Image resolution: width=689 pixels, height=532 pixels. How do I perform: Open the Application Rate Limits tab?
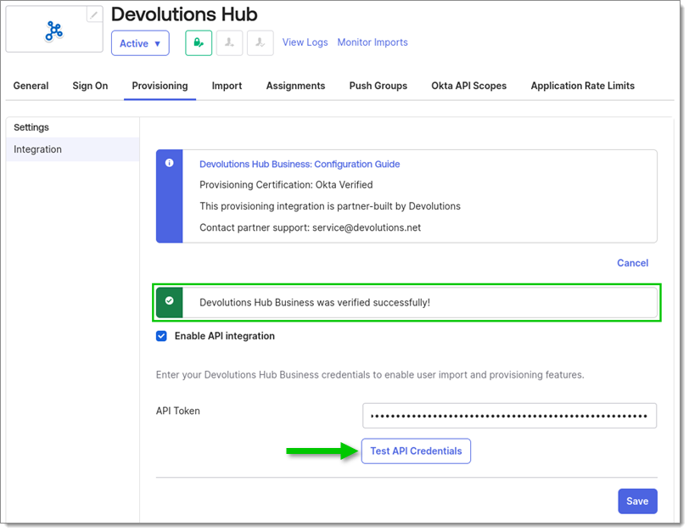coord(583,86)
